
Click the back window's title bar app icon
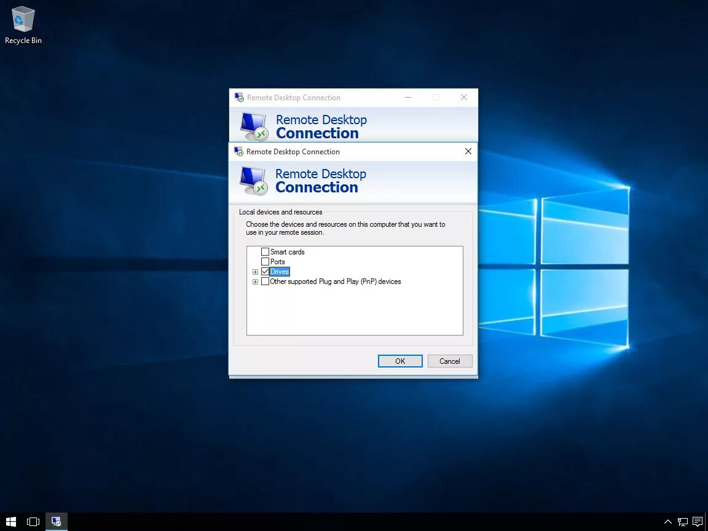(x=239, y=98)
